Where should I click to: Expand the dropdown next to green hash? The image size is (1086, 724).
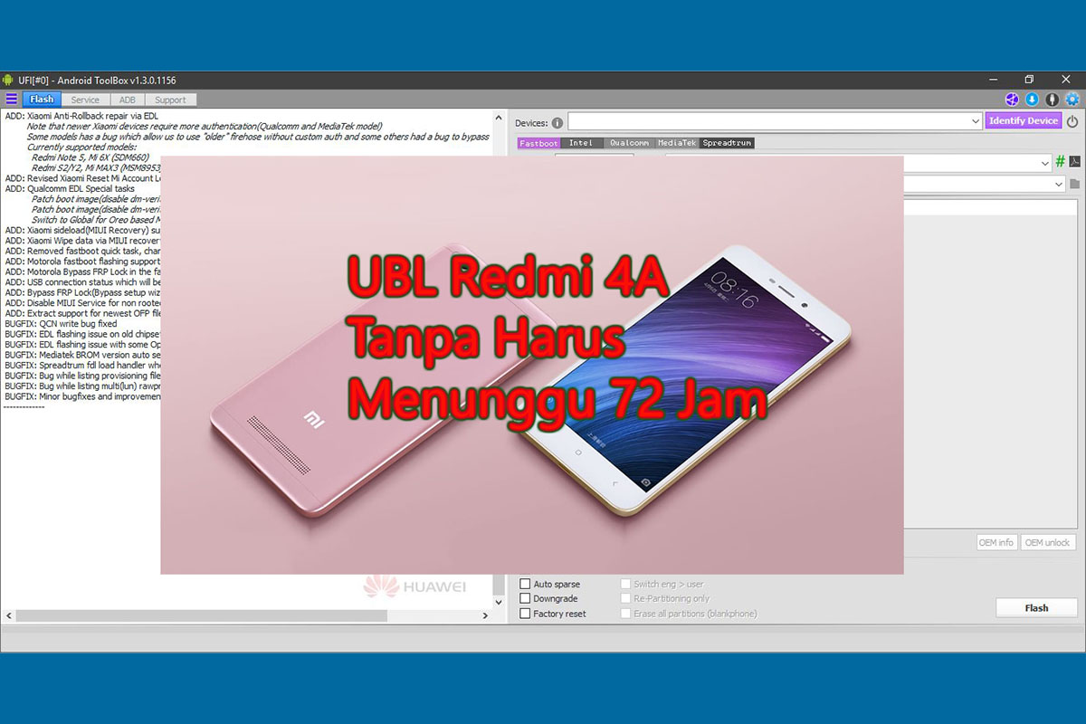tap(1045, 163)
